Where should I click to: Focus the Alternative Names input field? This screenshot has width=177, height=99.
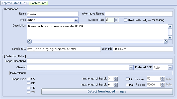point(139,14)
